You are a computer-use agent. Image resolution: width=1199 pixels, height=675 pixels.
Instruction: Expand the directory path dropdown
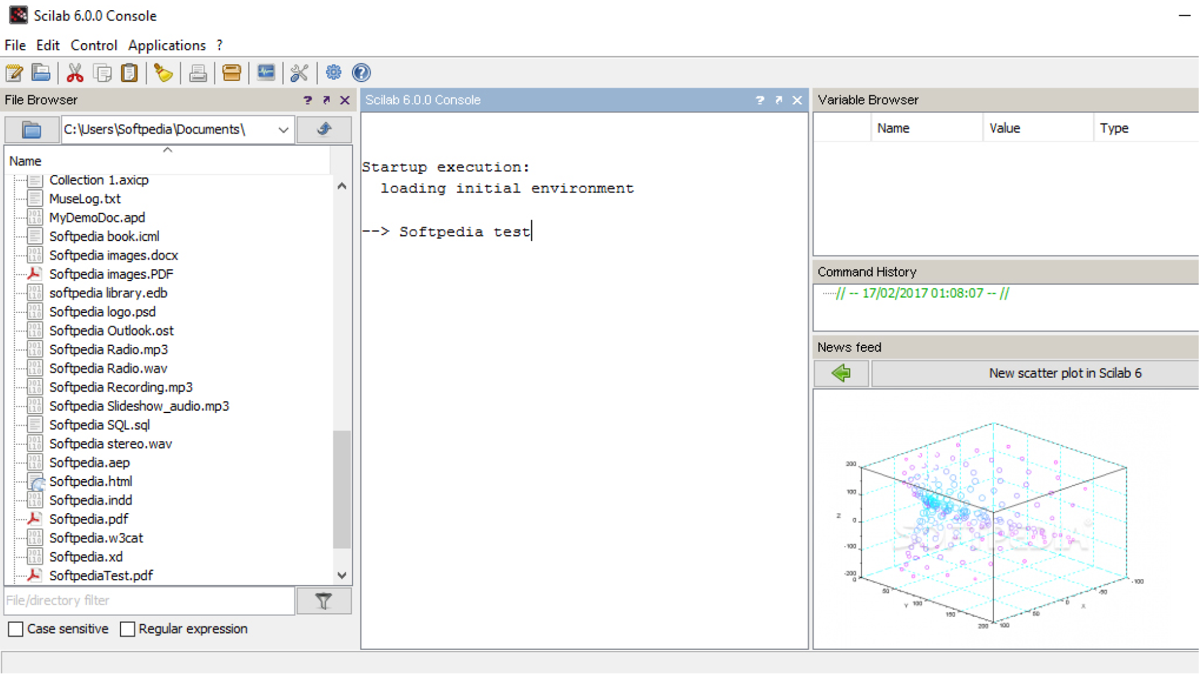[283, 129]
